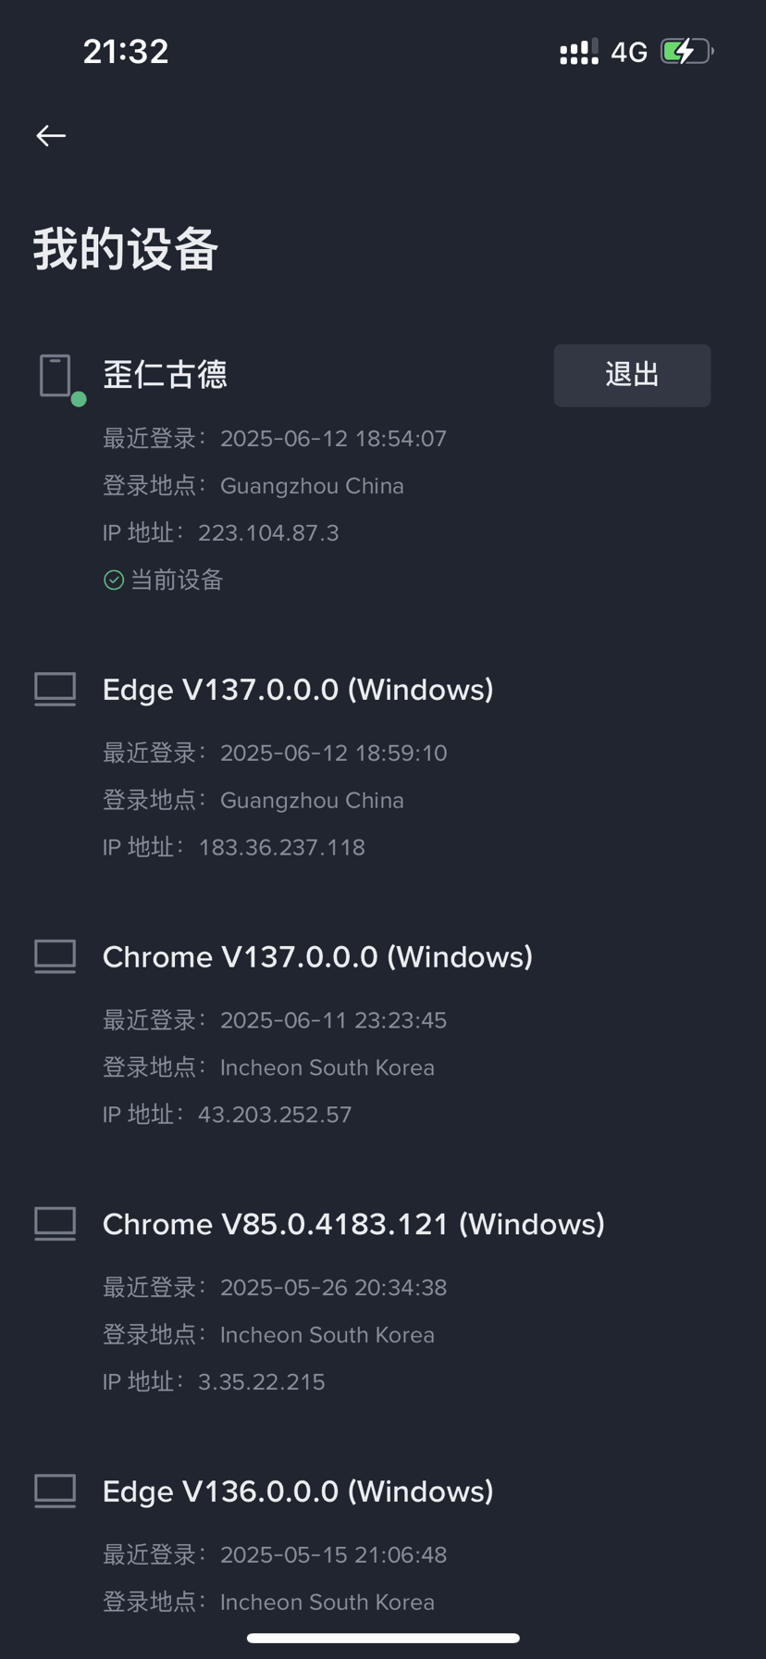
Task: Tap the 退出 logout button
Action: (x=632, y=375)
